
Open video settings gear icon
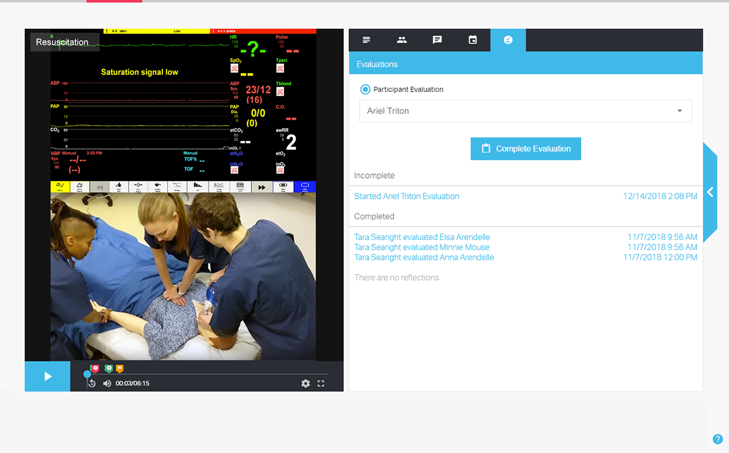click(305, 383)
